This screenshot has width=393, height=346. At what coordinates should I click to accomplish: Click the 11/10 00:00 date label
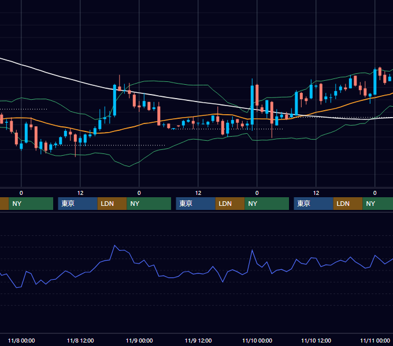coord(257,340)
